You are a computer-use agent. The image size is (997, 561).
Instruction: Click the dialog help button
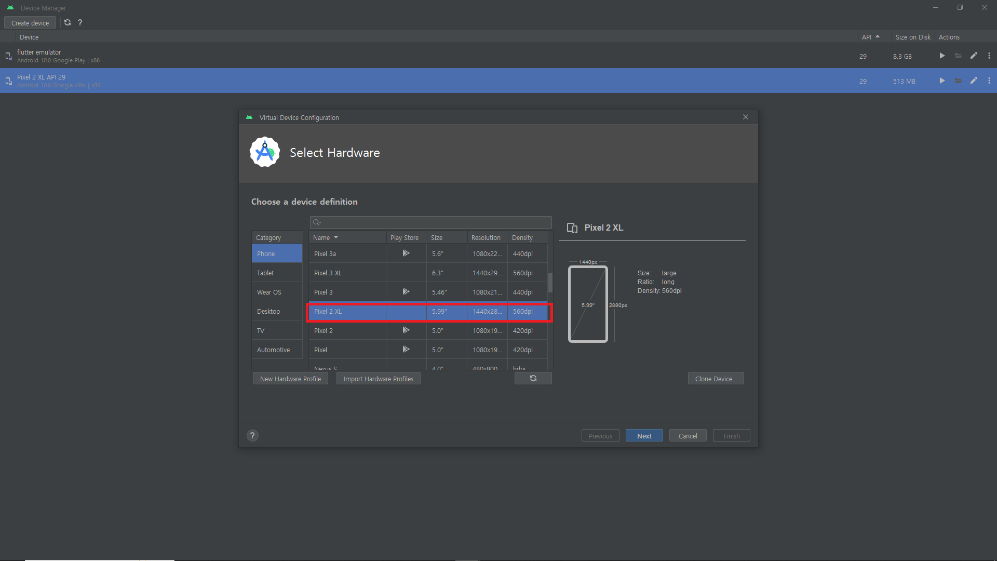252,436
